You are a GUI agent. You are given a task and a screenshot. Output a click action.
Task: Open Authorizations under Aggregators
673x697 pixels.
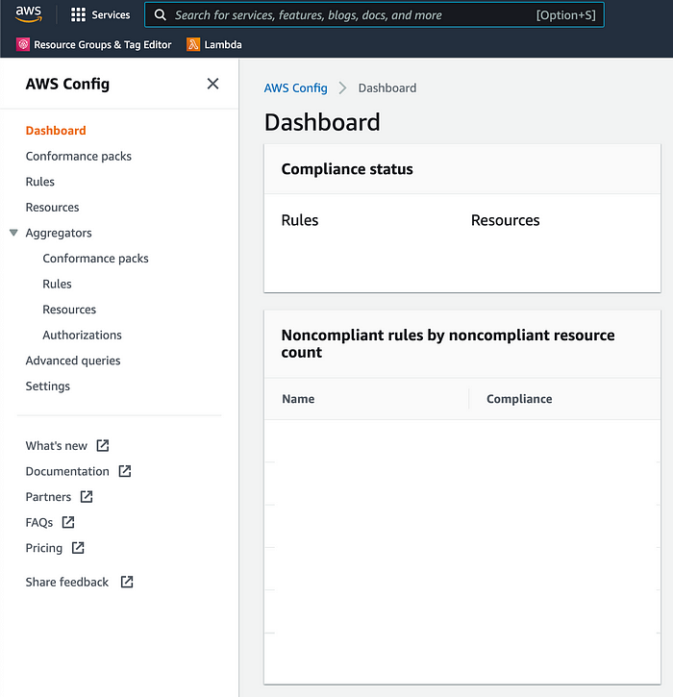click(x=83, y=336)
